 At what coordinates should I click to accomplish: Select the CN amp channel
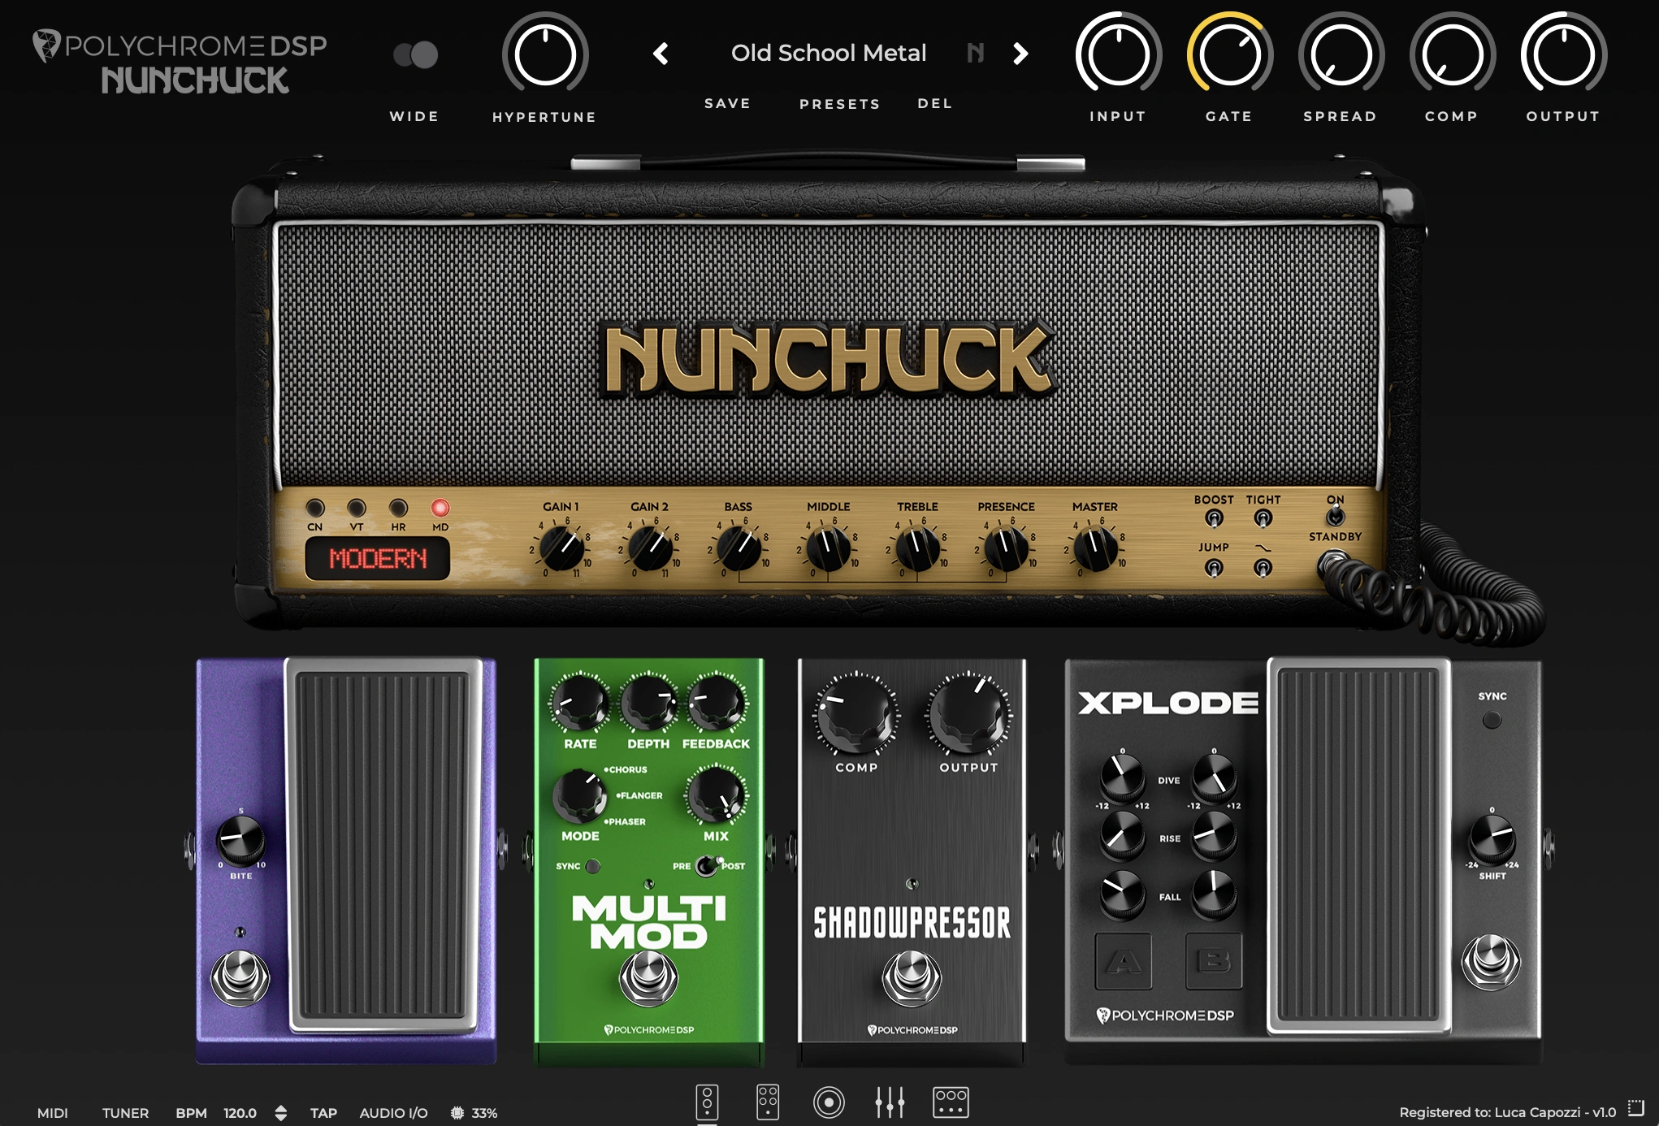click(x=315, y=509)
